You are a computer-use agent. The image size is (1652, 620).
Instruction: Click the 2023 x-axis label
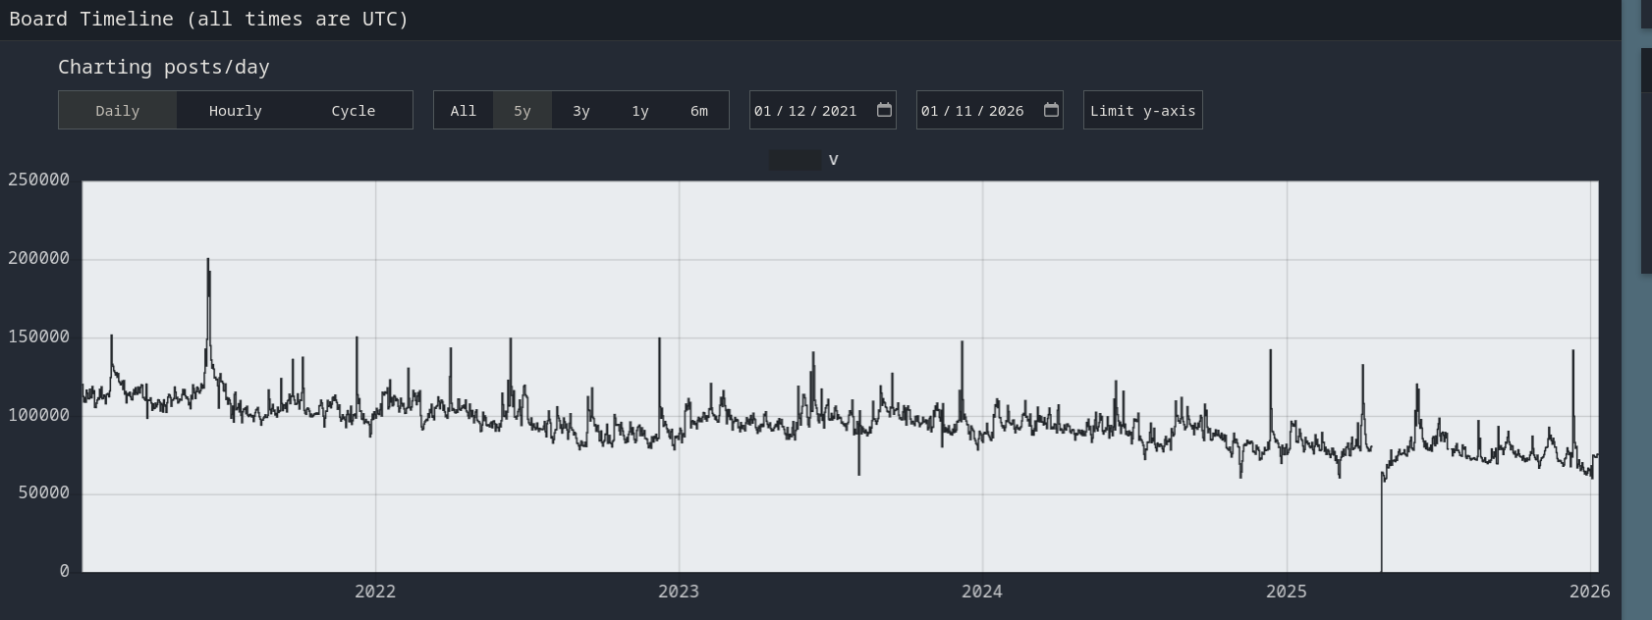click(679, 592)
